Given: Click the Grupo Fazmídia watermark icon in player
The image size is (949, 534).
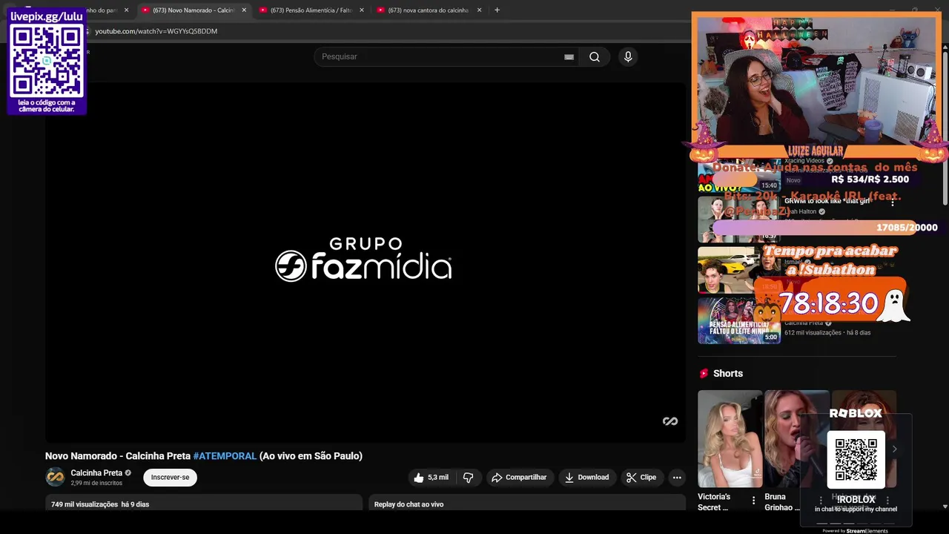Looking at the screenshot, I should [x=670, y=421].
